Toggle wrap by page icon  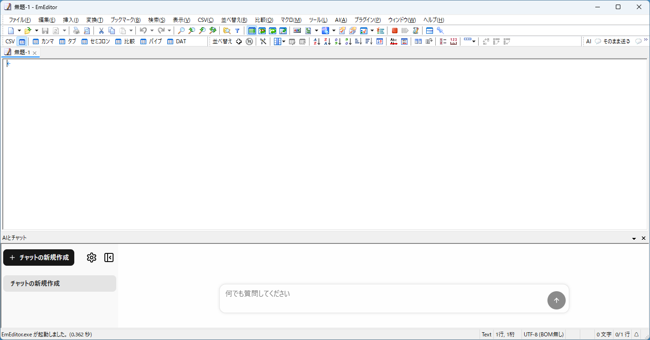click(x=283, y=31)
